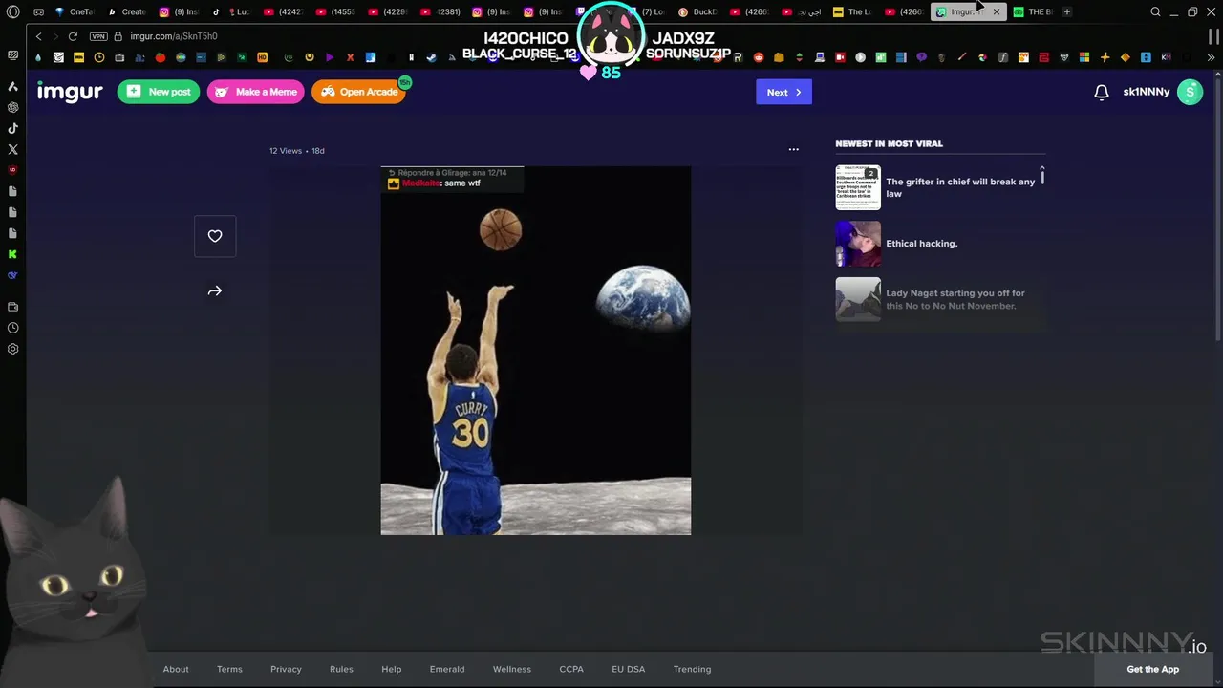
Task: Go to the Next post
Action: pyautogui.click(x=783, y=92)
